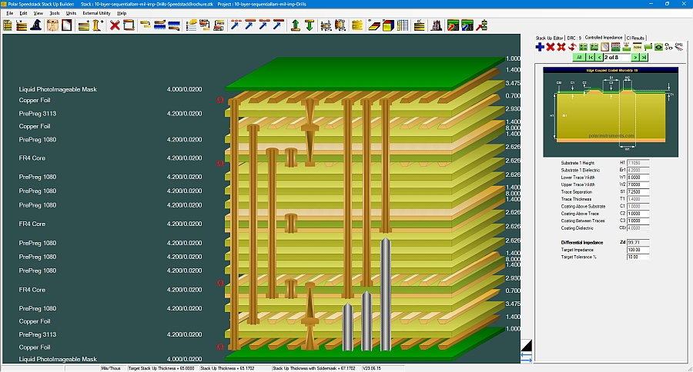Open the Units menu
693x372 pixels.
coord(71,13)
